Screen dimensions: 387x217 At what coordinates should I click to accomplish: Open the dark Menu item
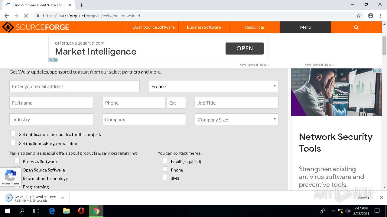(x=305, y=27)
